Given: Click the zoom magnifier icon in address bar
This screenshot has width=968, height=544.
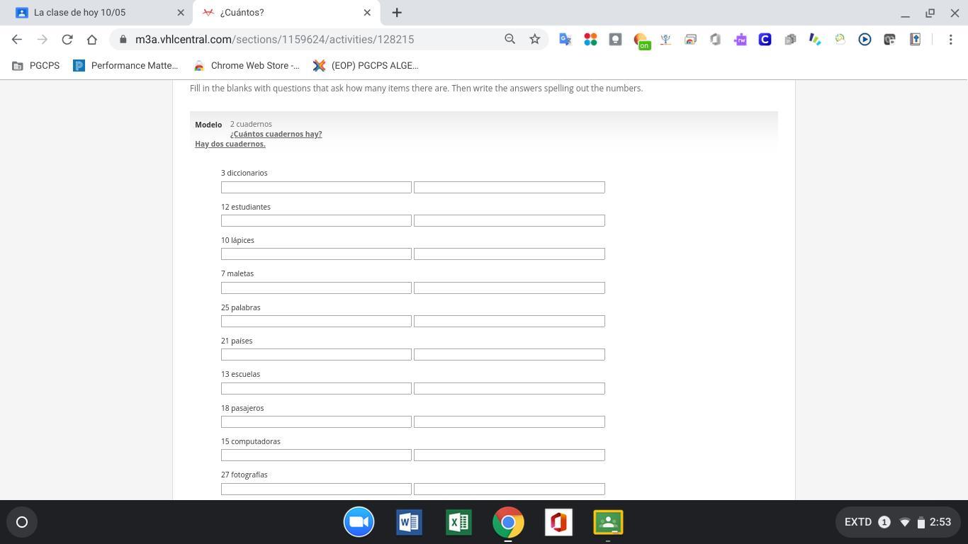Looking at the screenshot, I should [x=510, y=40].
